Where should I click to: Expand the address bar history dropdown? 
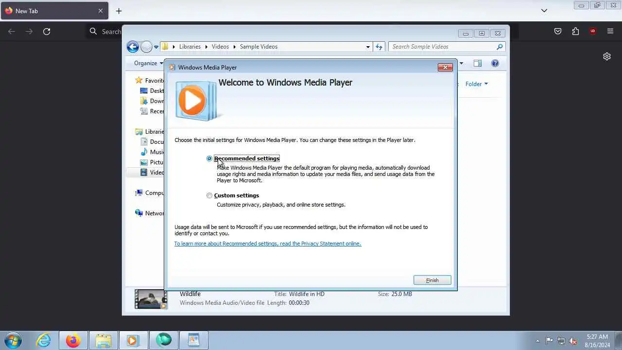[x=368, y=47]
